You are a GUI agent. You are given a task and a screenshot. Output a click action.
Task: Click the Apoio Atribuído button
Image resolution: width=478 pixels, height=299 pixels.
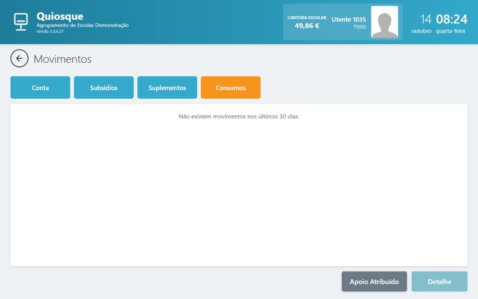(374, 282)
